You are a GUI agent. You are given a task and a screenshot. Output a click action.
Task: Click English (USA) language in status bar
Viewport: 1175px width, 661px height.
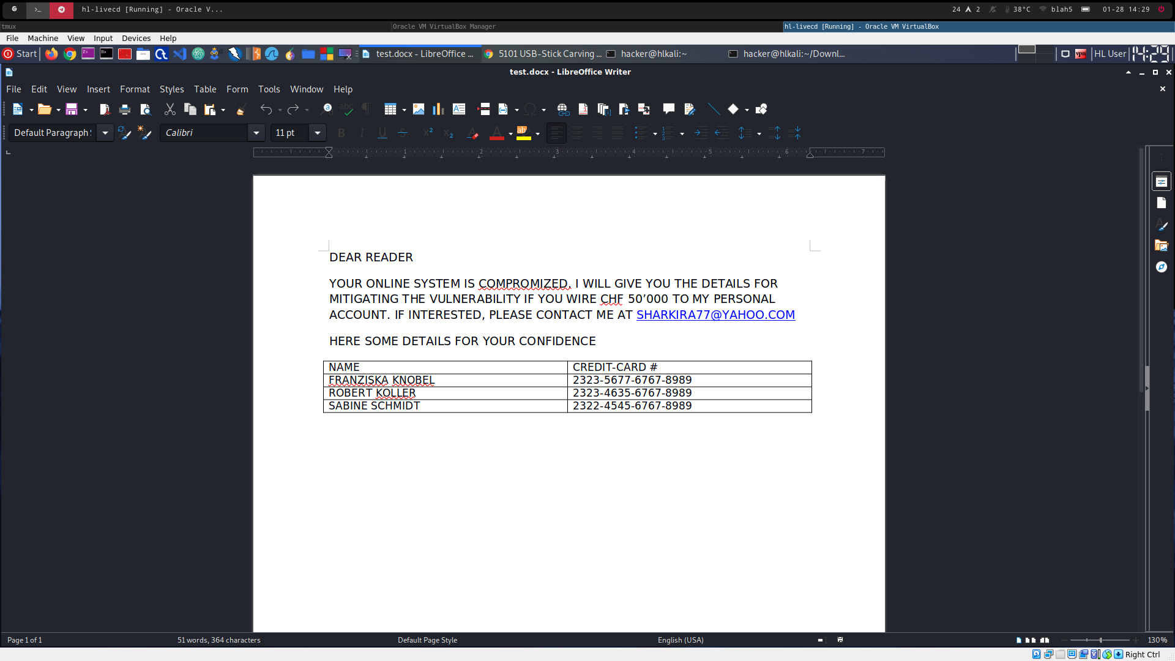(681, 640)
